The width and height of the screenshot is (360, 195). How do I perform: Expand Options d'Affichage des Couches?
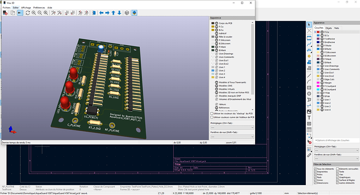tap(332, 140)
